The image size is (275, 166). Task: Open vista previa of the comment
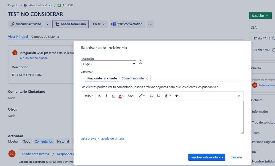[88, 139]
